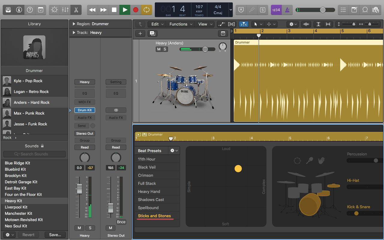Open the Left-click pointer tool menu
Image resolution: width=384 pixels, height=240 pixels.
point(258,24)
